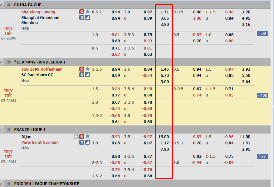Select the 0.60 under odds at 4.0

coord(148,122)
